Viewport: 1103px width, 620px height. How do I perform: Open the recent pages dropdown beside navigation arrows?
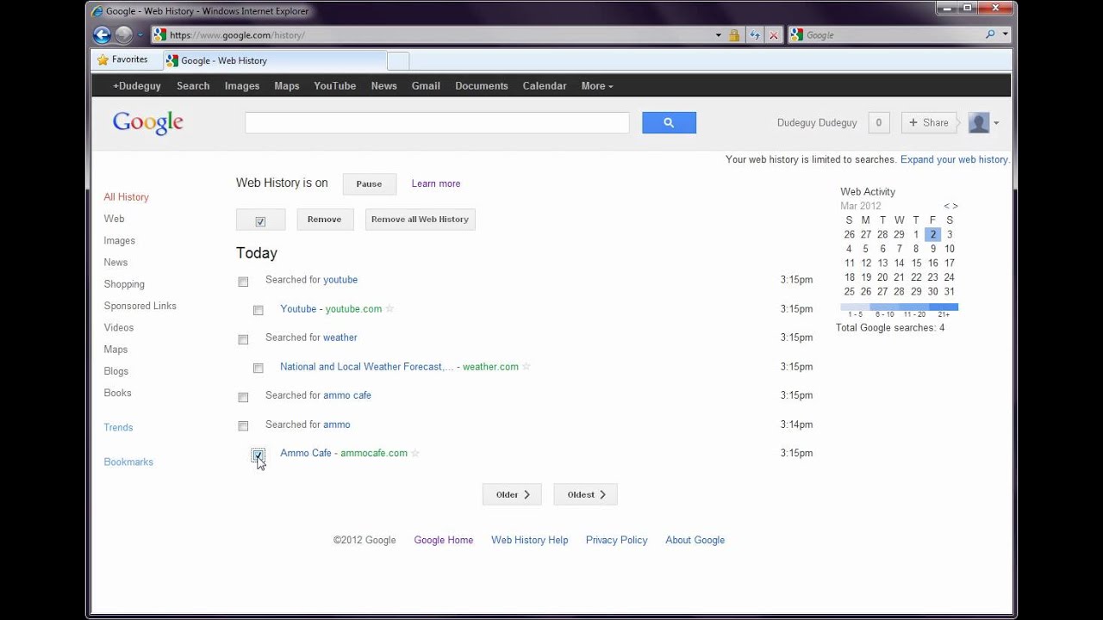(140, 35)
